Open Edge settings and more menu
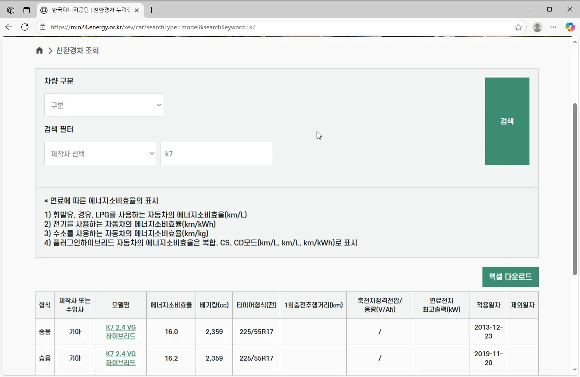The width and height of the screenshot is (580, 377). pyautogui.click(x=553, y=27)
